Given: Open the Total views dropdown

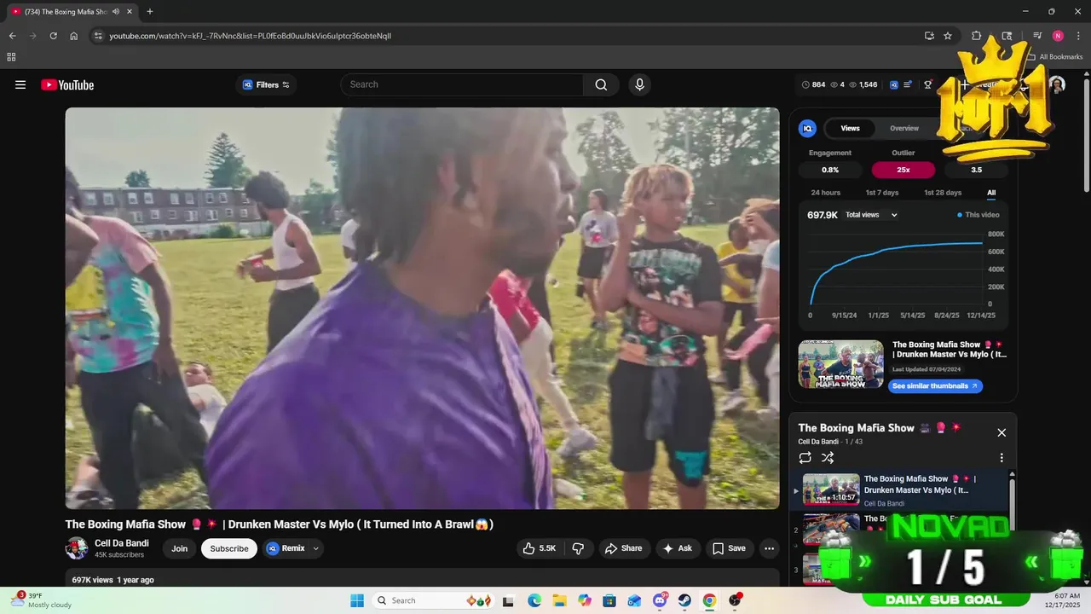Looking at the screenshot, I should coord(871,215).
